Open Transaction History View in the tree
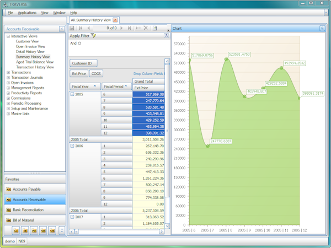The height and width of the screenshot is (248, 331). [x=35, y=67]
